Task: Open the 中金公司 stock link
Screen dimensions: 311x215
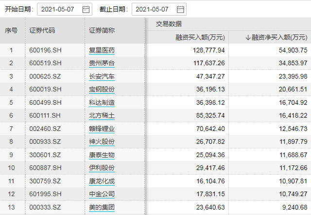Action: click(x=102, y=194)
